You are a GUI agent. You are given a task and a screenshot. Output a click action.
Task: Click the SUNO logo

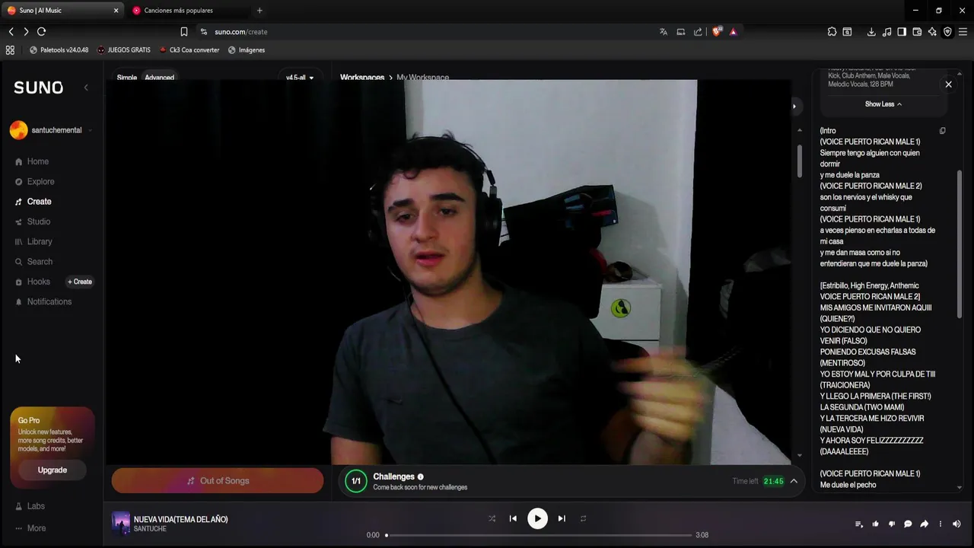(x=38, y=88)
